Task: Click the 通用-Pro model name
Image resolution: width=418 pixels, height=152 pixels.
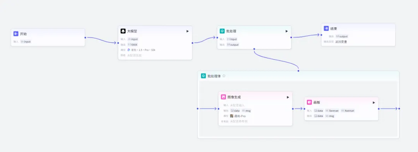Action: coord(240,116)
